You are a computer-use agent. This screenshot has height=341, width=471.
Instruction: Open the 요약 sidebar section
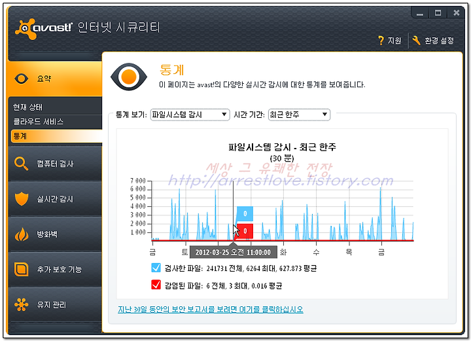pyautogui.click(x=54, y=79)
